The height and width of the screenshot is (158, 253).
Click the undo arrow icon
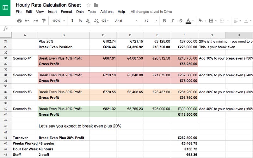27,20
